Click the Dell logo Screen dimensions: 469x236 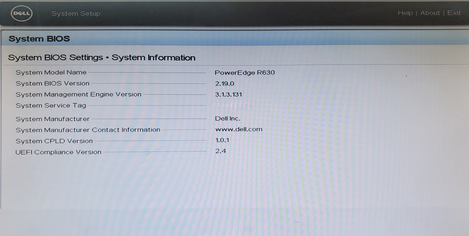21,13
